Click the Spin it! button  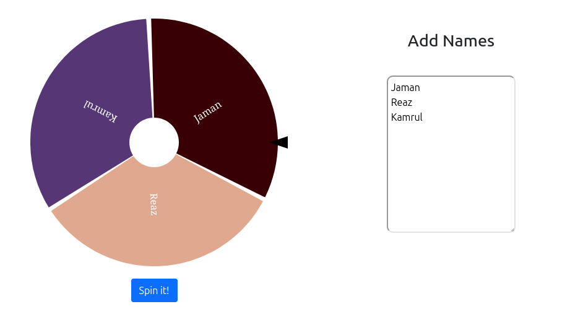point(154,290)
